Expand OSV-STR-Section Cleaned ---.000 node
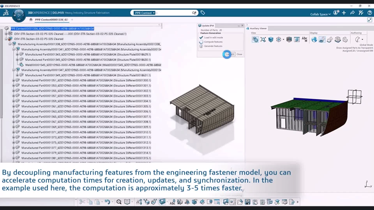Viewport: 374px width, 210px height. pyautogui.click(x=6, y=34)
